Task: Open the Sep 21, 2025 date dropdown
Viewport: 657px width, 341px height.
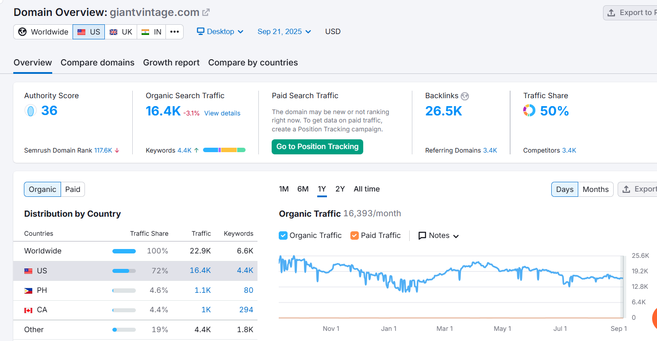Action: (x=284, y=31)
